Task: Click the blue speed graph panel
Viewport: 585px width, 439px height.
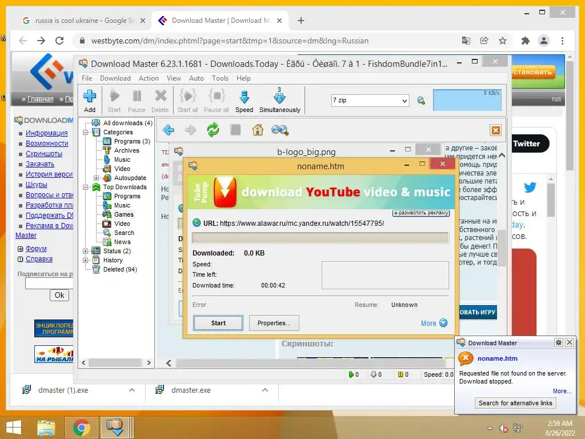Action: 467,101
